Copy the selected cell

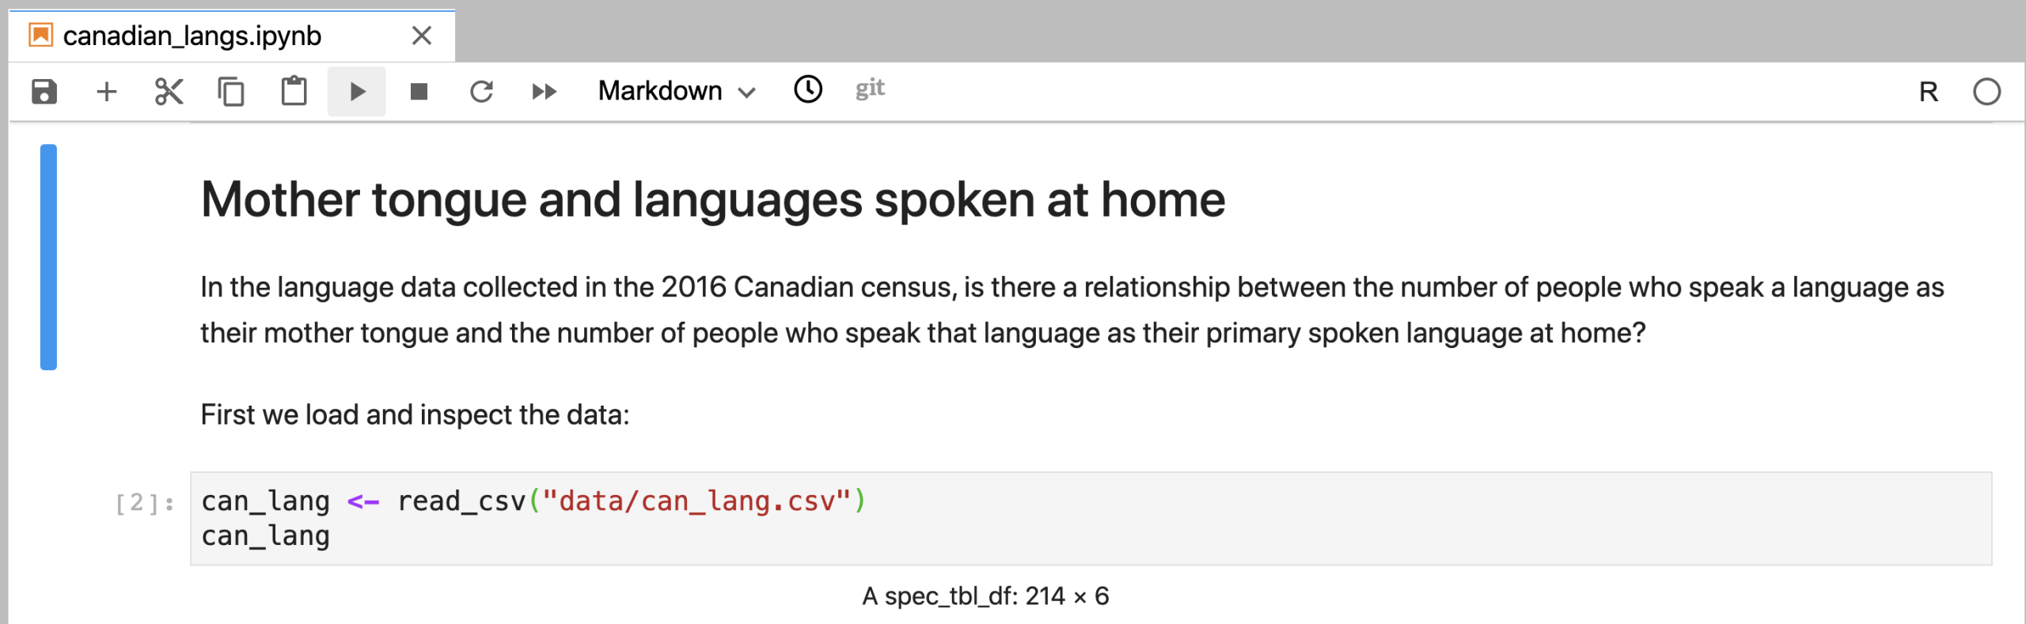point(231,92)
